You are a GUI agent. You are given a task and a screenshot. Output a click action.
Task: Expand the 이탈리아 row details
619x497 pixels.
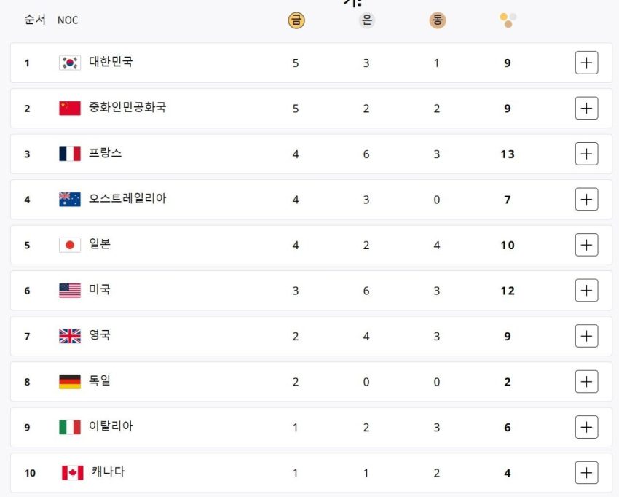586,427
